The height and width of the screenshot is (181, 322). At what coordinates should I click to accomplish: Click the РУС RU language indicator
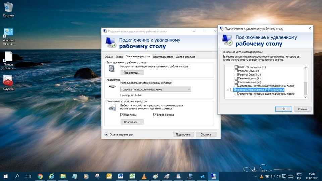299,176
